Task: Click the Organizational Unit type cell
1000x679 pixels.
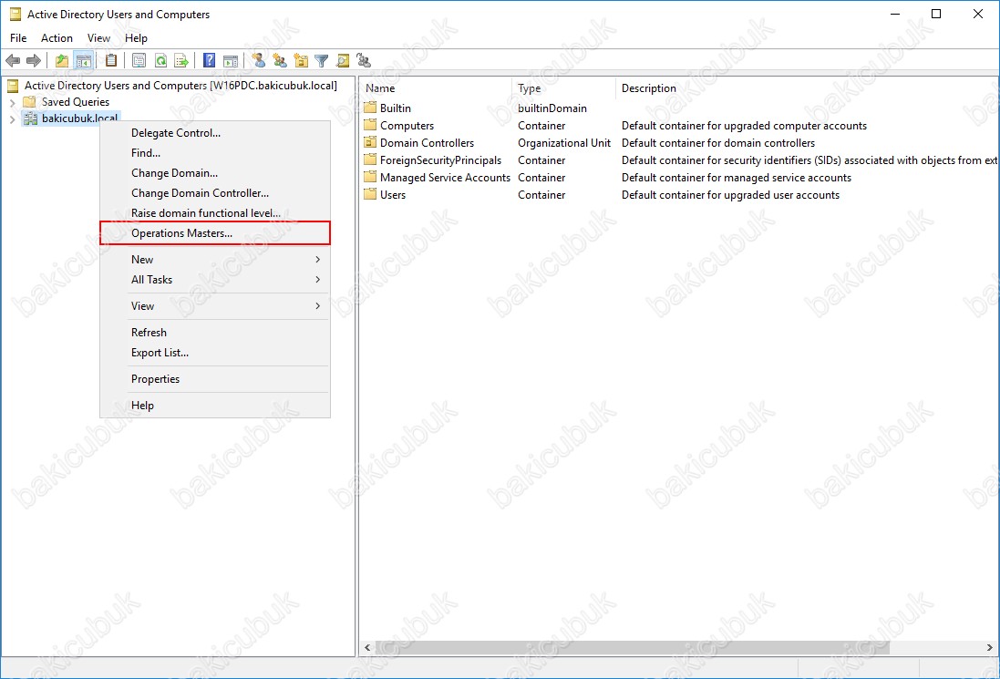Action: coord(564,143)
